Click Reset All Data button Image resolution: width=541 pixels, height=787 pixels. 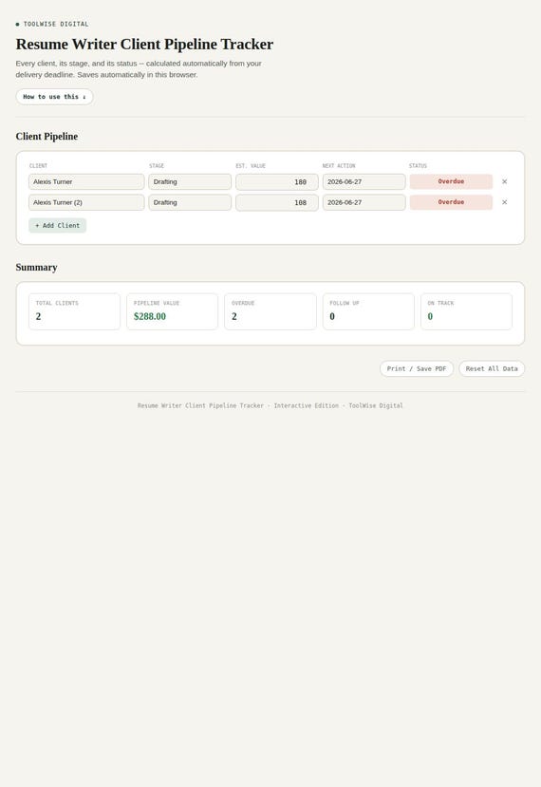pyautogui.click(x=492, y=369)
